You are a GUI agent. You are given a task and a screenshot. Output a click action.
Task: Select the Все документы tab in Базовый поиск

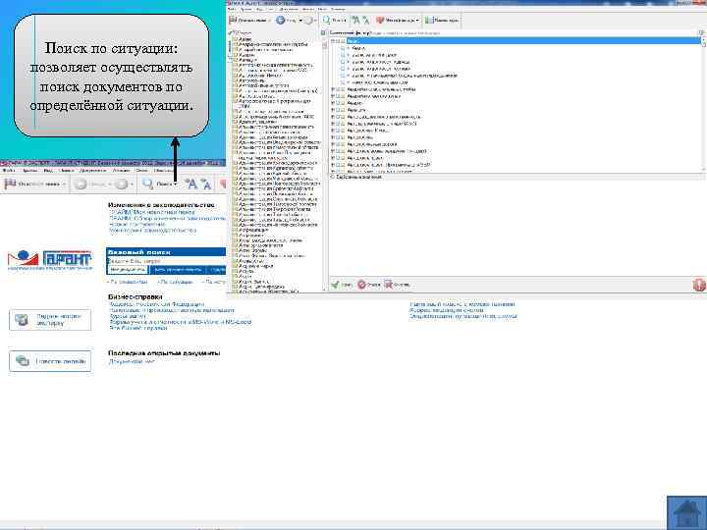(128, 270)
